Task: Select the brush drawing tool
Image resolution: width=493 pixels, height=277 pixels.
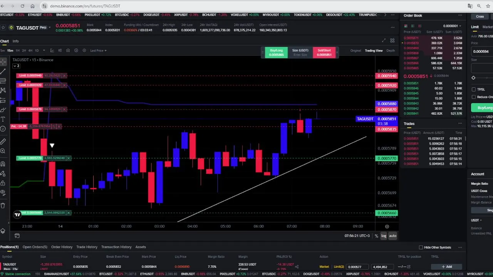Action: [3, 110]
